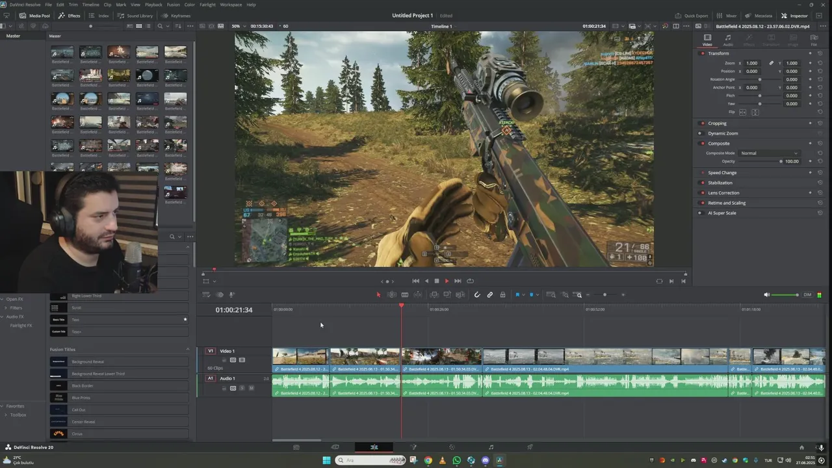Toggle the linked selection chain icon
Viewport: 832px width, 468px height.
click(x=490, y=294)
